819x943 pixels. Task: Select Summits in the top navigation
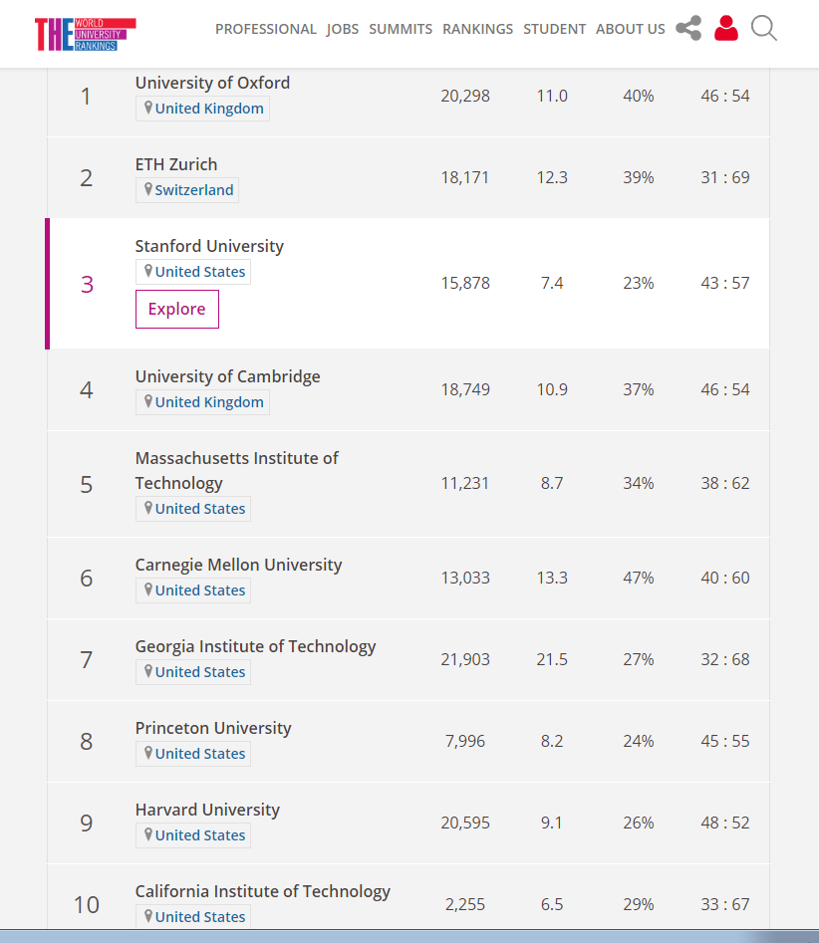click(x=401, y=29)
